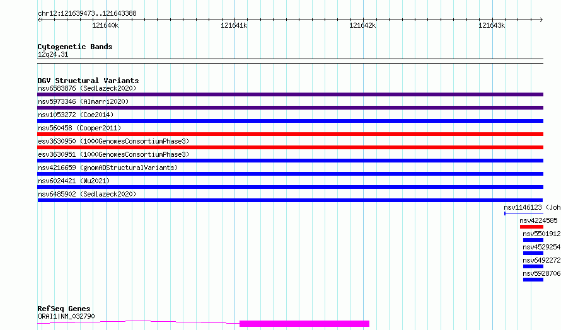Click the nsv6583876 (Sedlazeck2020) variant label
Screen dimensions: 561x330
(x=87, y=88)
